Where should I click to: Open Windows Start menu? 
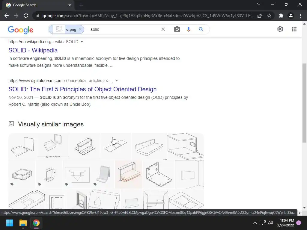click(x=10, y=223)
